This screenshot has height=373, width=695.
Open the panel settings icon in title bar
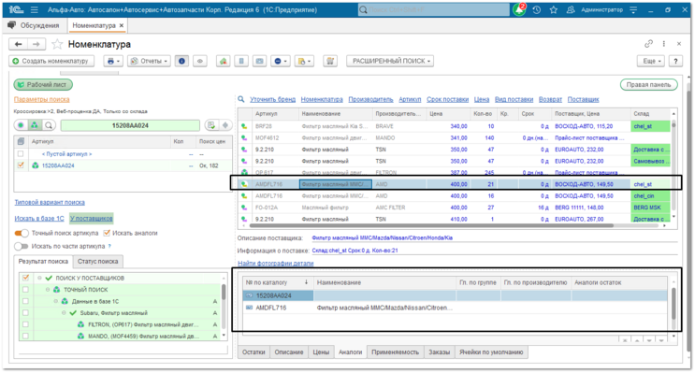(x=633, y=9)
